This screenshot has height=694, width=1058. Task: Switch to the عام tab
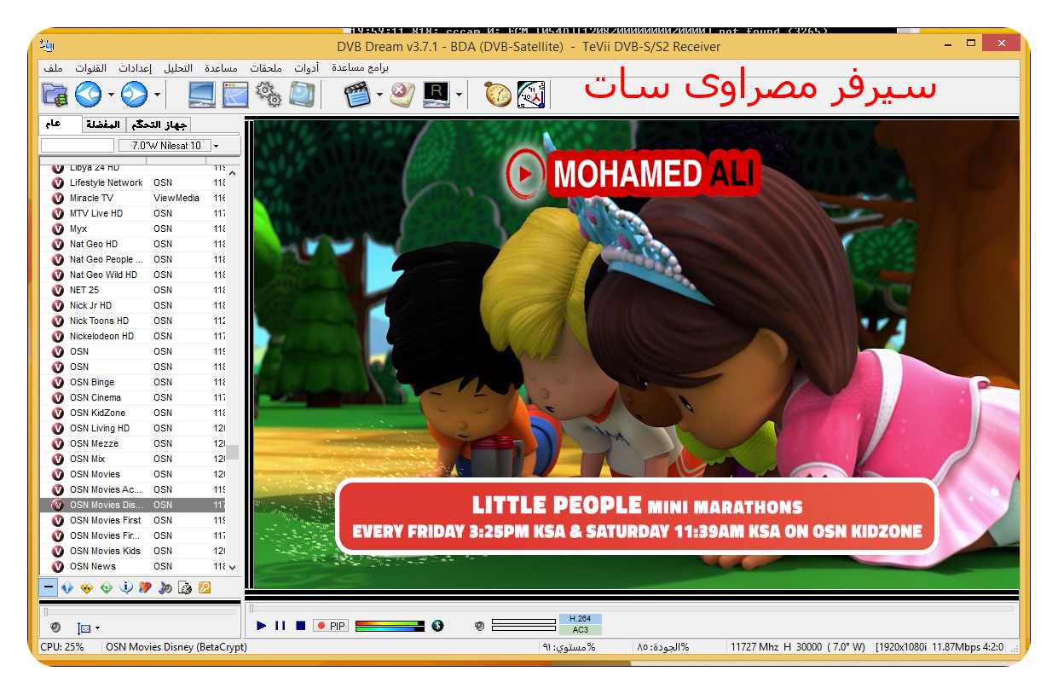click(x=61, y=124)
